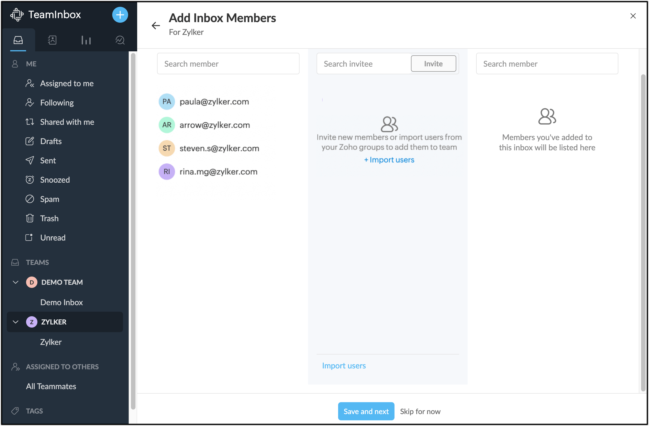Click the blue plus compose button

120,15
